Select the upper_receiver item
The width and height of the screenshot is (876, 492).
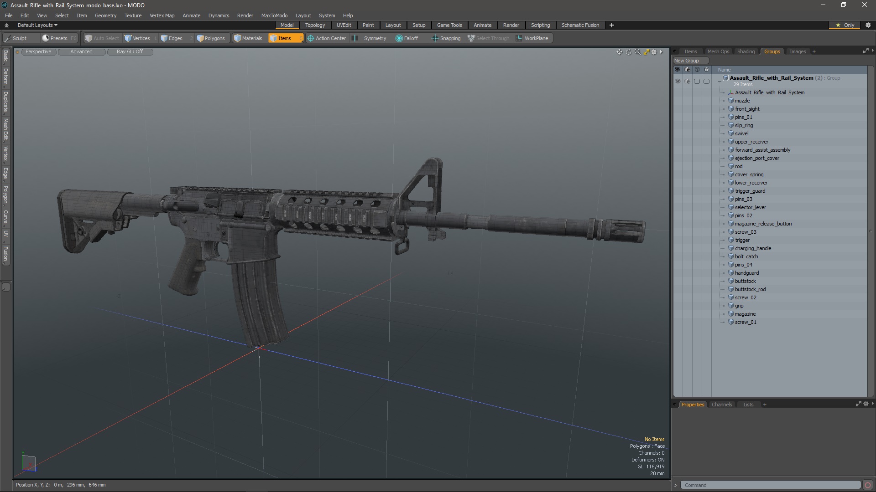751,142
